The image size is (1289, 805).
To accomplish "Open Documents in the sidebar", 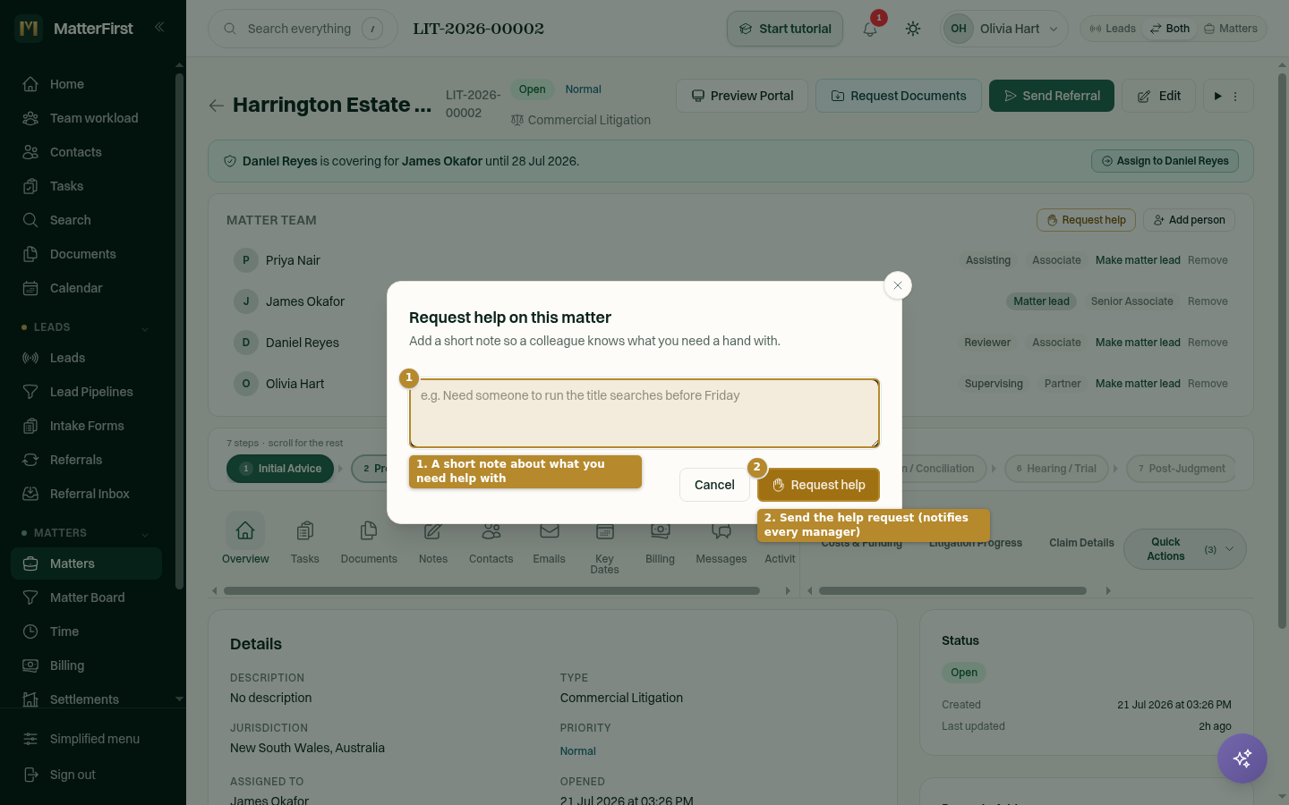I will click(87, 254).
